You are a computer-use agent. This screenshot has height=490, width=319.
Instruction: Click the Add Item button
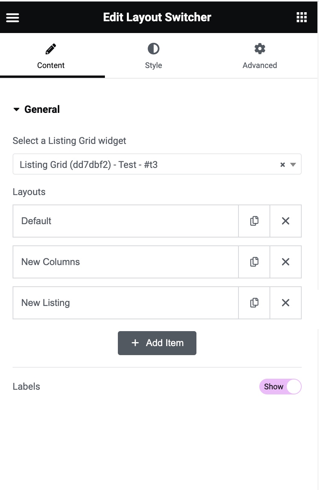coord(157,343)
